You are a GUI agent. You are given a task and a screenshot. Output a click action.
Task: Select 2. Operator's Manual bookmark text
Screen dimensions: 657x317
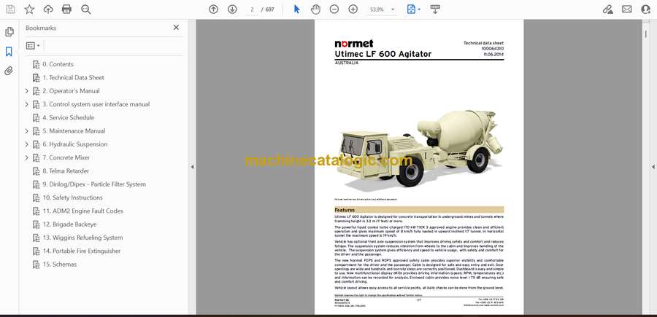(71, 91)
